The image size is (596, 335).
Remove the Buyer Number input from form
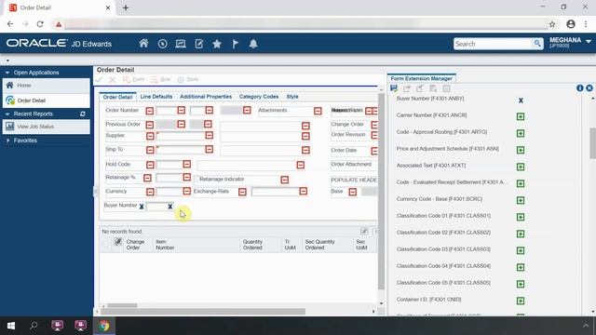point(169,207)
